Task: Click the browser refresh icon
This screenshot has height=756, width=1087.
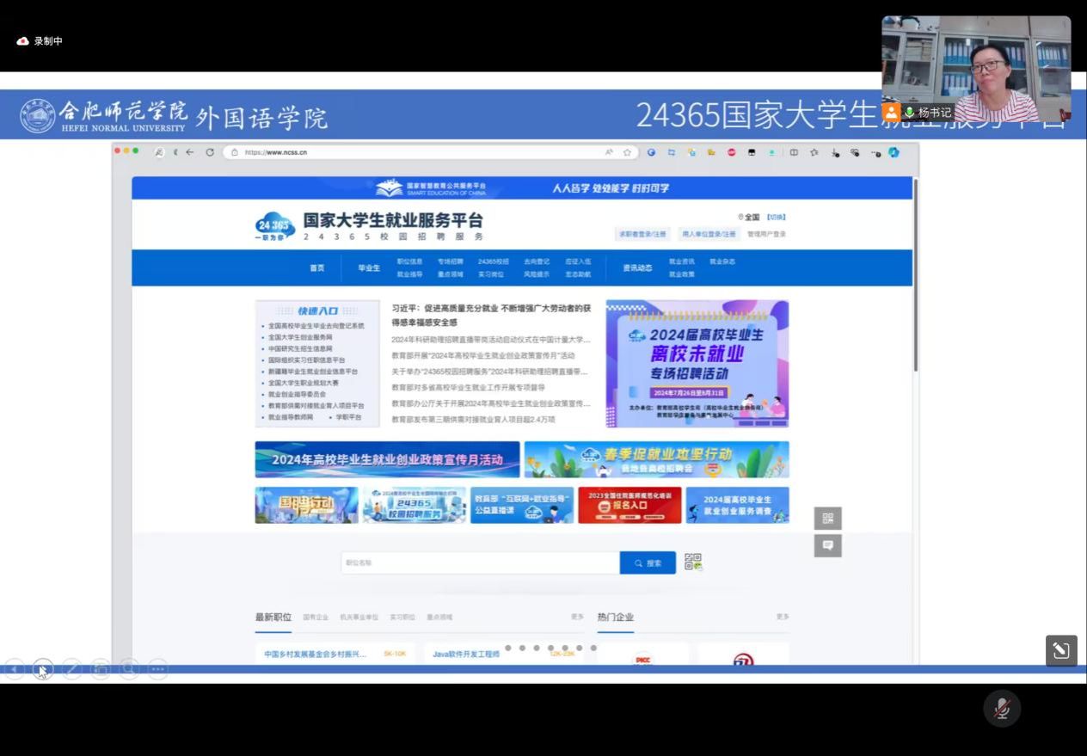Action: tap(210, 152)
